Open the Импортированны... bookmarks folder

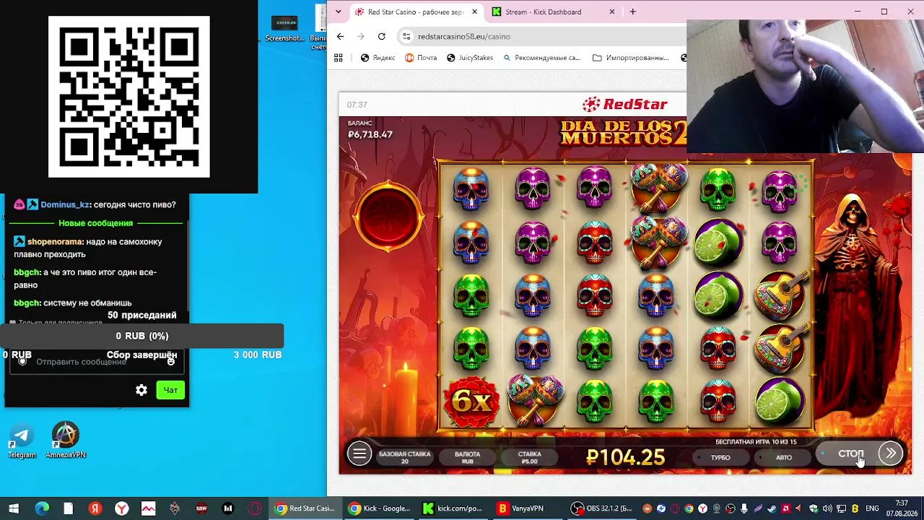[631, 58]
